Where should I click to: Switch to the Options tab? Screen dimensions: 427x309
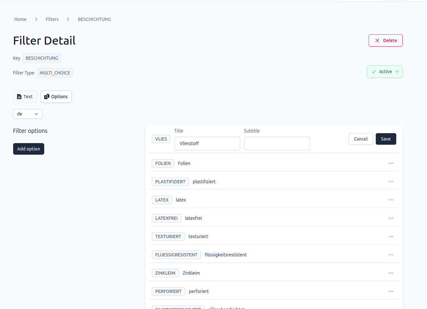pos(56,97)
